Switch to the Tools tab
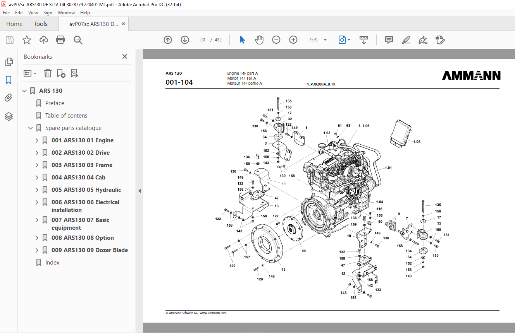This screenshot has width=515, height=333. pyautogui.click(x=41, y=24)
